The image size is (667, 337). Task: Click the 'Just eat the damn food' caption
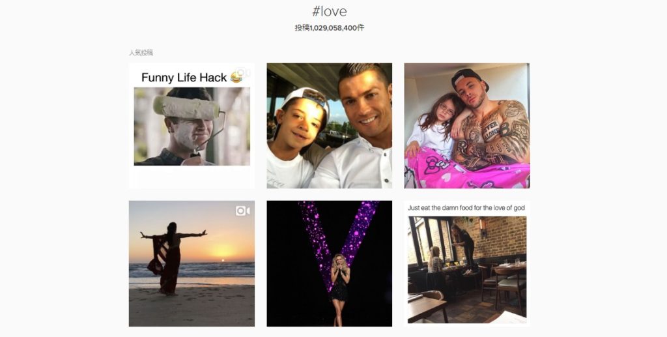466,208
